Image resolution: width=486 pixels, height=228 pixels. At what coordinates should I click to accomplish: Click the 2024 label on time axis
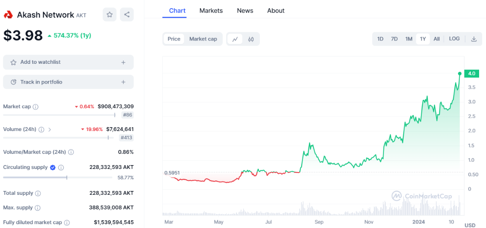click(418, 222)
